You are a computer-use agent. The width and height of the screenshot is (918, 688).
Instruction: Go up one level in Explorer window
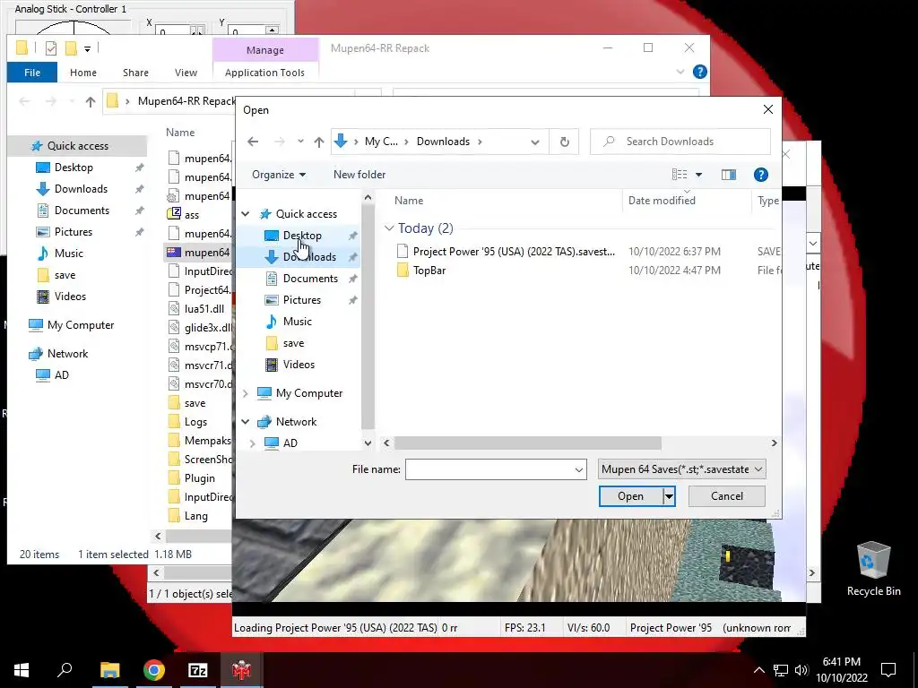click(91, 102)
